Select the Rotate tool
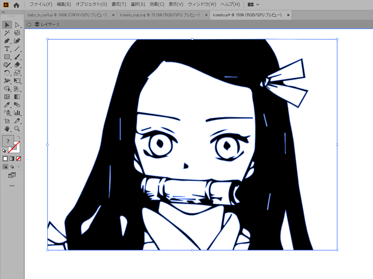This screenshot has height=279, width=373. coord(7,73)
